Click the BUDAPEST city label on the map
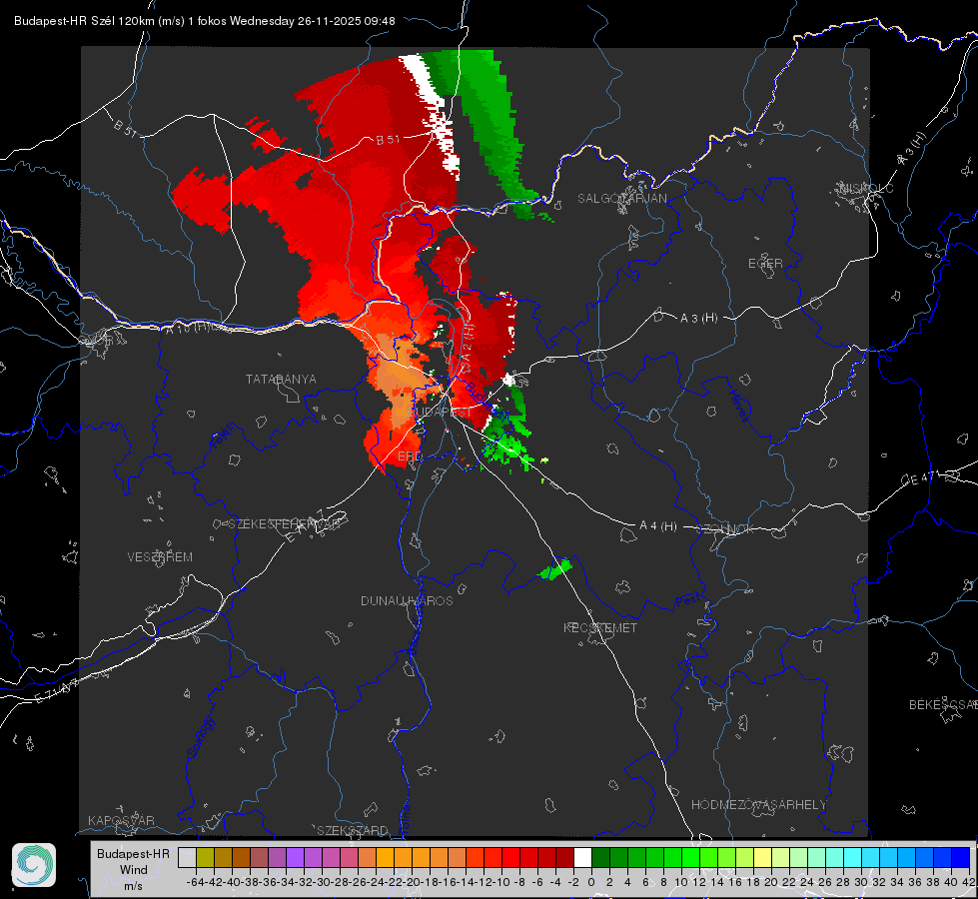 (x=441, y=412)
